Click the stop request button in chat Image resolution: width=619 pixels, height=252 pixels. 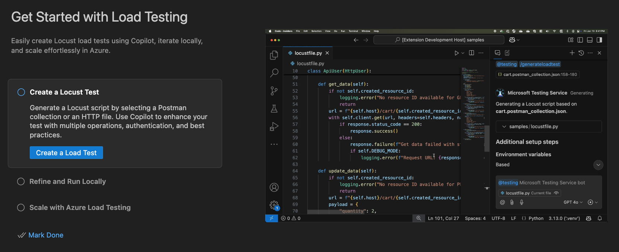click(590, 202)
